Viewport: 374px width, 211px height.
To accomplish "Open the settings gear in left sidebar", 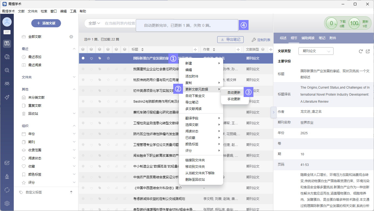I will pyautogui.click(x=7, y=203).
